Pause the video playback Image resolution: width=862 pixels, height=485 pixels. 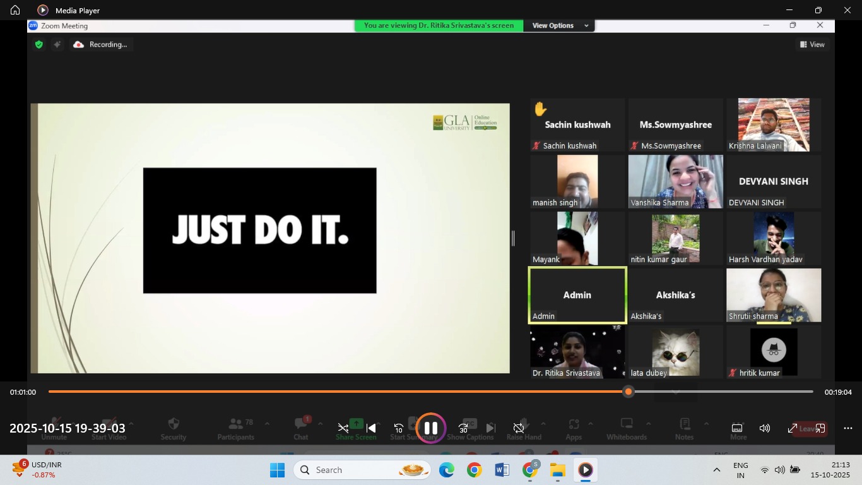[x=430, y=428]
